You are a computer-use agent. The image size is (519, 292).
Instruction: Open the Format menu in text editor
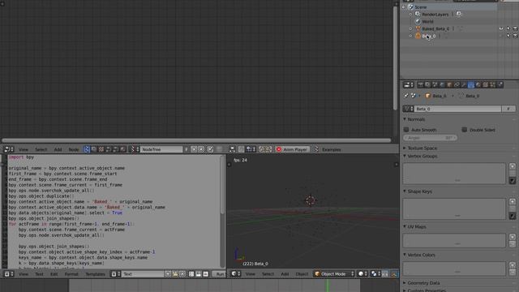71,274
